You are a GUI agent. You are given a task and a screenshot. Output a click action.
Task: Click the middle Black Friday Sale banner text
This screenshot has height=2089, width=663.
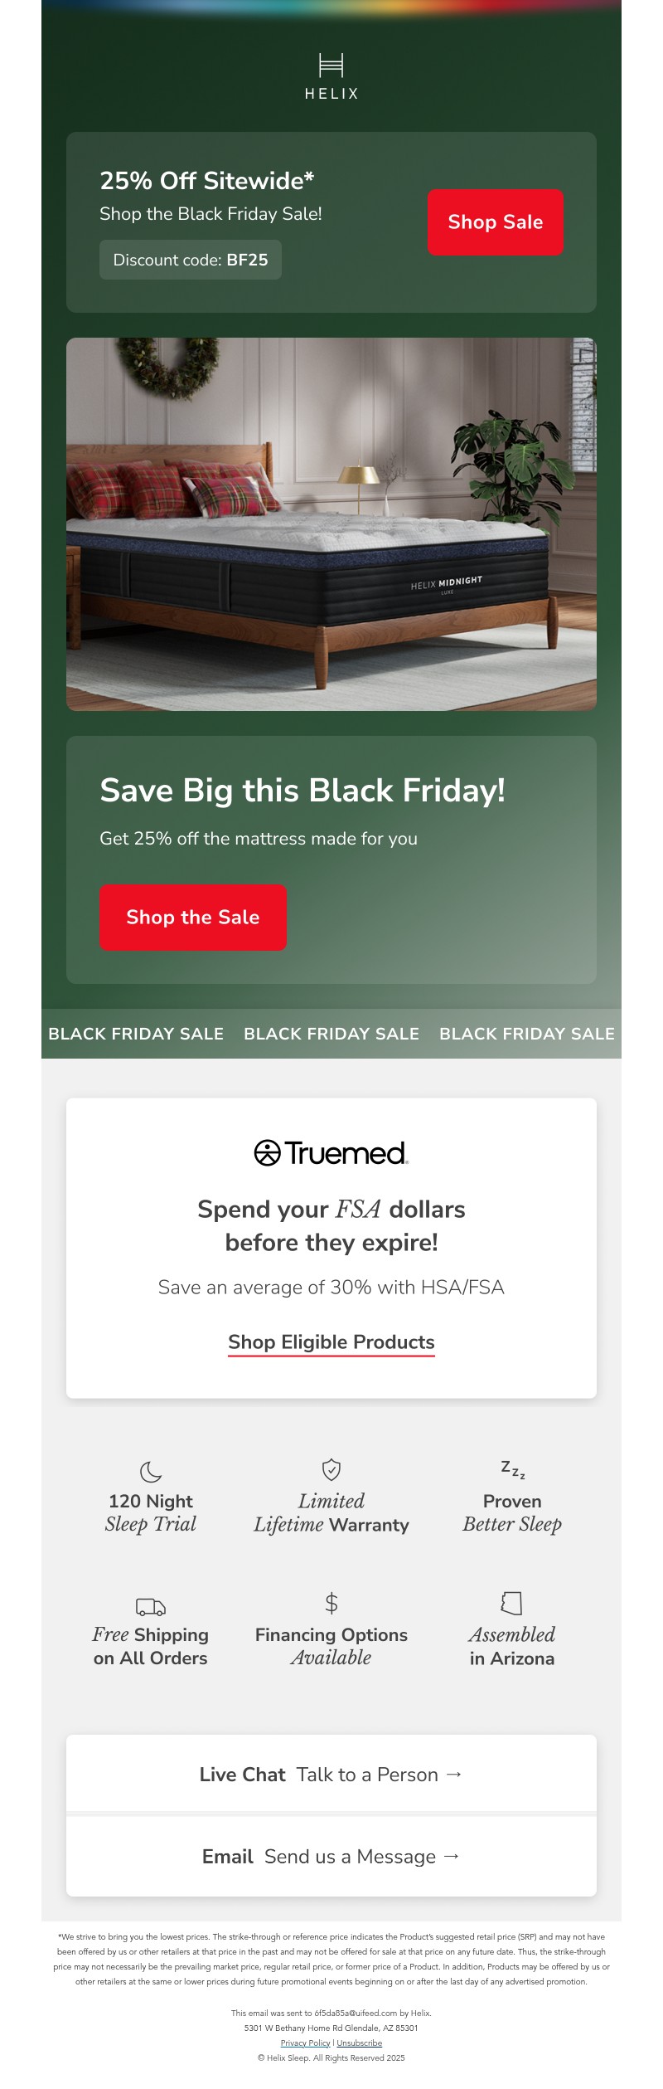[331, 1034]
